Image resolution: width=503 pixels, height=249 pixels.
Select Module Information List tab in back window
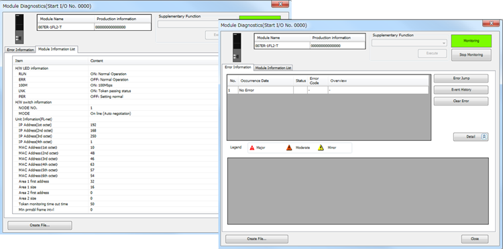pos(56,49)
